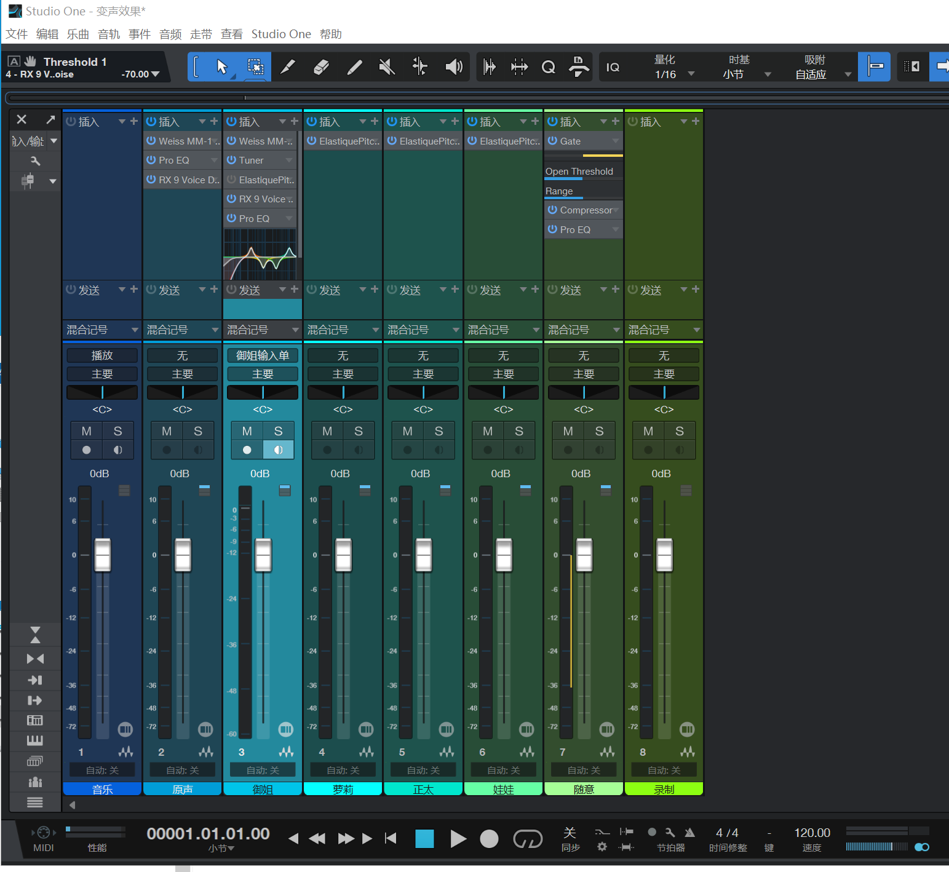The height and width of the screenshot is (872, 949).
Task: Open Compressor plugin dropdown arrow
Action: [x=616, y=210]
